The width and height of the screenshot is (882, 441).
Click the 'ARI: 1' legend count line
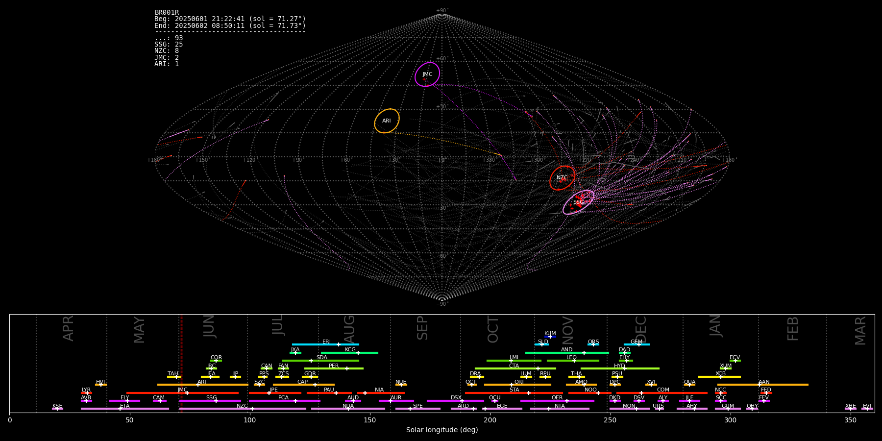point(167,64)
